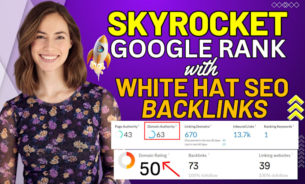Click the Inbound Links info icon
The height and width of the screenshot is (184, 305).
[x=255, y=126]
